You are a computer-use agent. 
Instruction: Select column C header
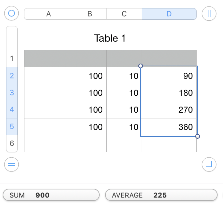click(x=124, y=14)
